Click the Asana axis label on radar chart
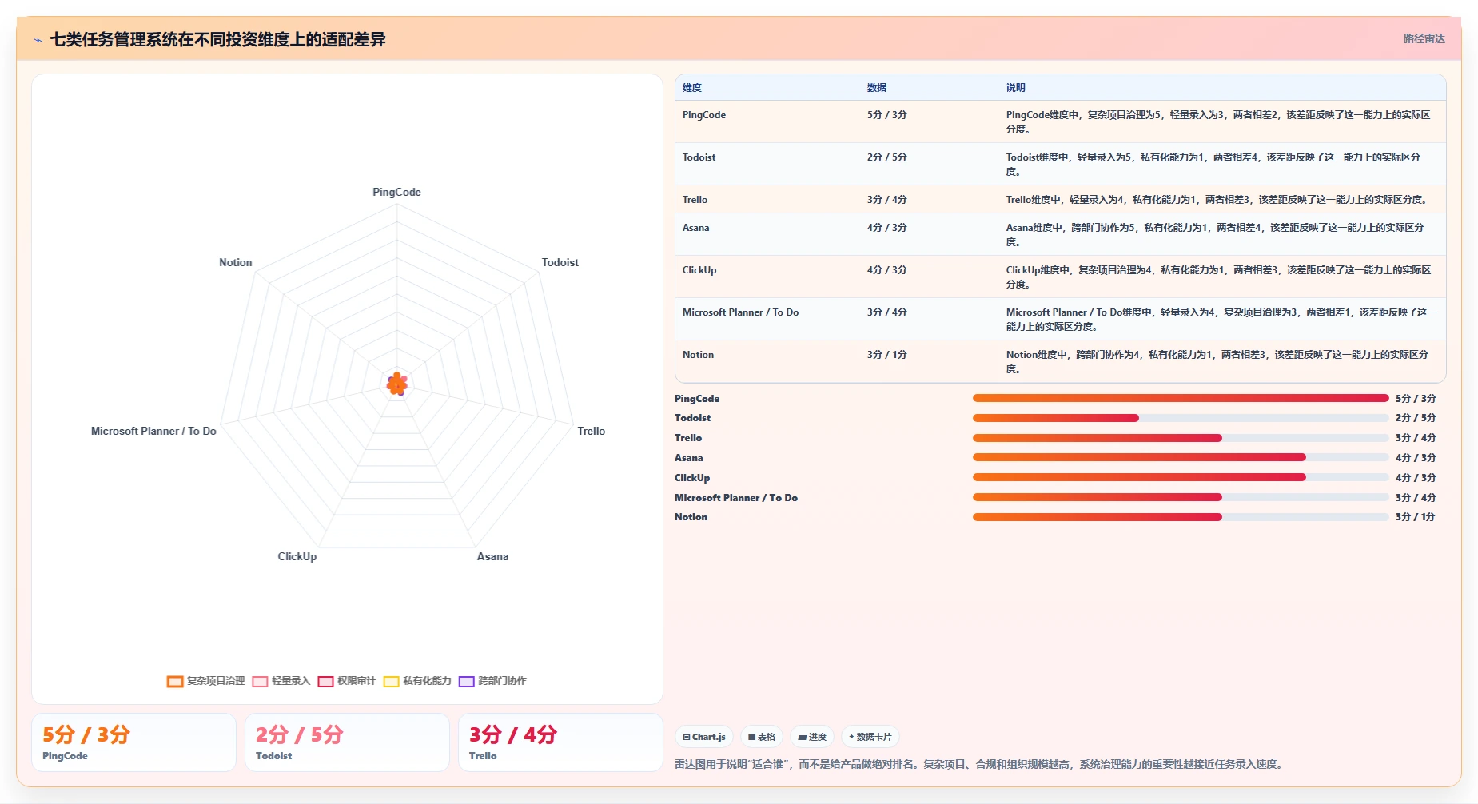1478x804 pixels. (492, 556)
